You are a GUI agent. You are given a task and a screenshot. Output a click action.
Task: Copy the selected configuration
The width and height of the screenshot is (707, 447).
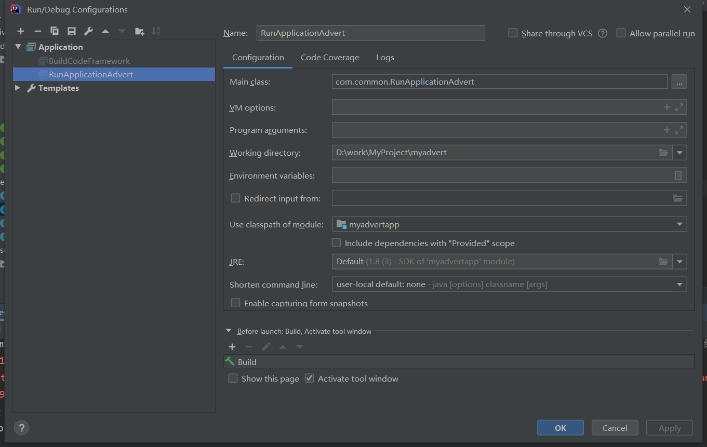pos(55,32)
